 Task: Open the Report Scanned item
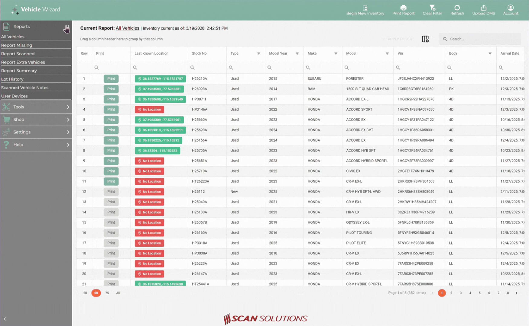18,54
